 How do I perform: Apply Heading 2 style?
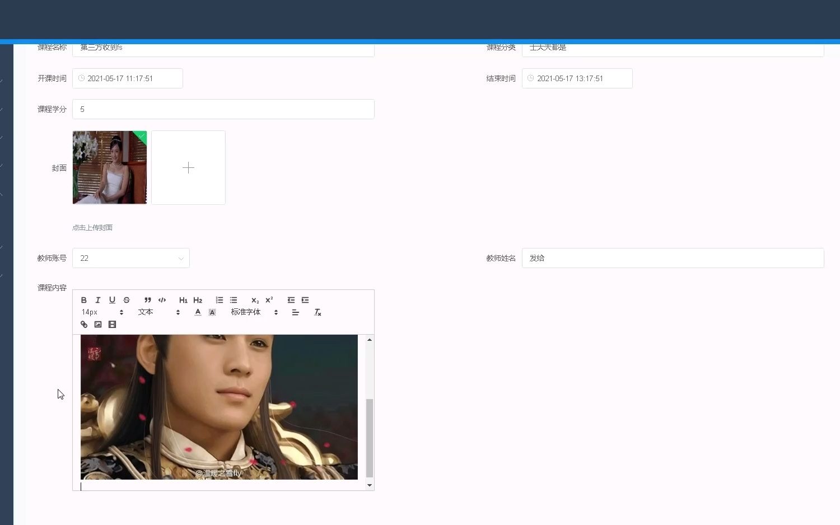[198, 300]
